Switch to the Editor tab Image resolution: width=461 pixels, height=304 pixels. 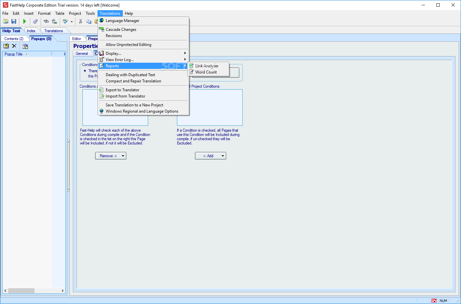[x=77, y=39]
